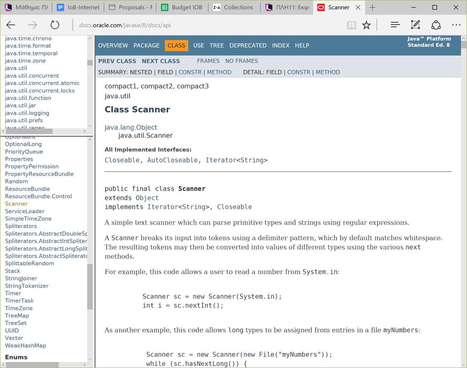Open the More actions ellipsis menu

(x=456, y=25)
